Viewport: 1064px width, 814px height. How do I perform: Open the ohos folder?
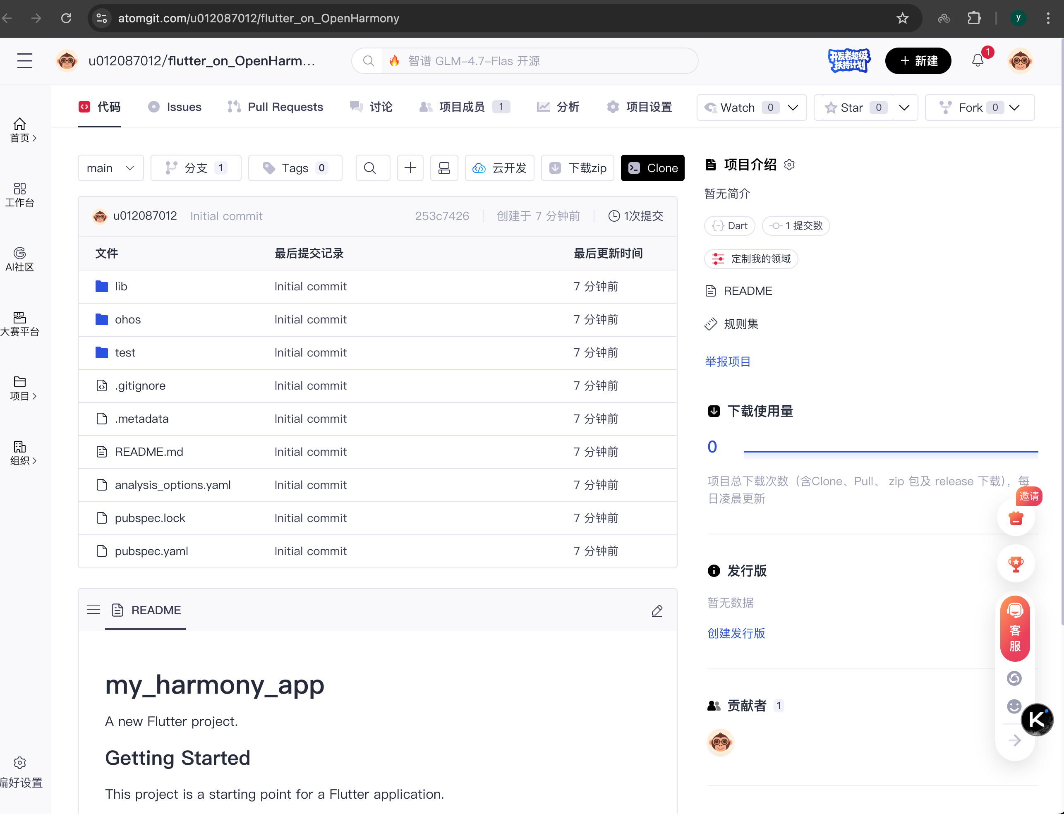128,320
